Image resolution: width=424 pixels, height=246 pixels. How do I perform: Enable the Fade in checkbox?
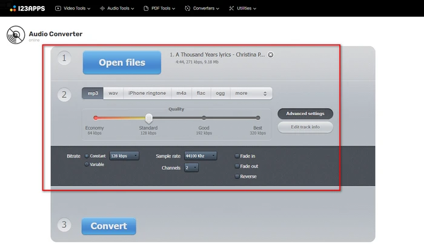click(x=237, y=156)
